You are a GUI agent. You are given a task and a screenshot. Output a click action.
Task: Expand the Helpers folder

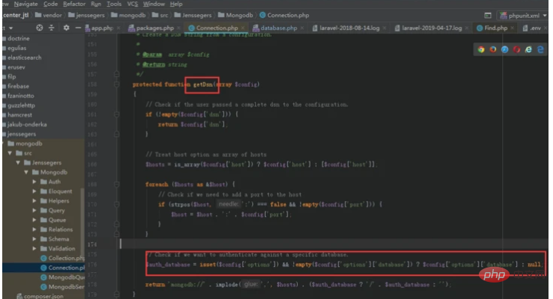34,201
